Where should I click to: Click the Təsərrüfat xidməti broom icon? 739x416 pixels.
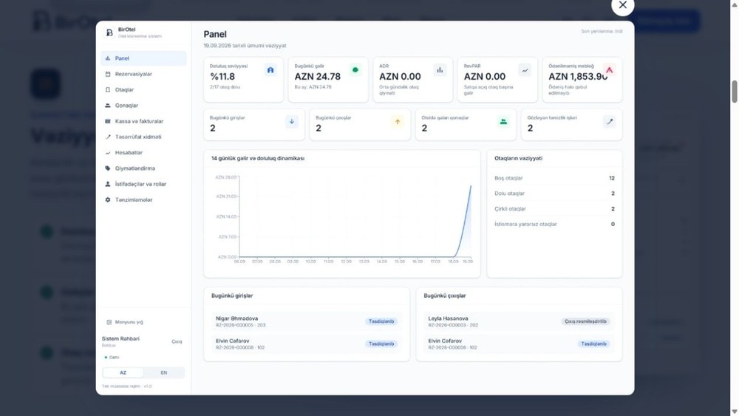tap(108, 137)
